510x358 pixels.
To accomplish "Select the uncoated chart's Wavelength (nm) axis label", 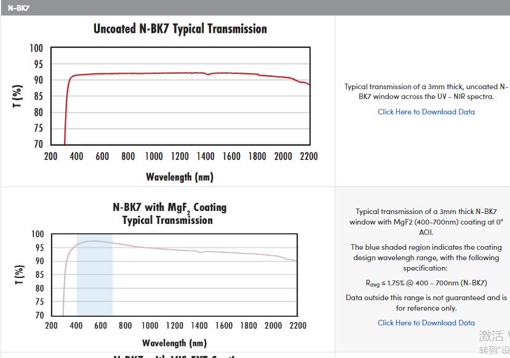I will click(x=179, y=177).
